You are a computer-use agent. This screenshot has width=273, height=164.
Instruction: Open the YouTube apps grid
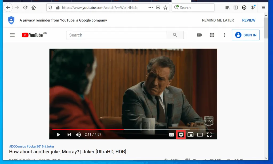pos(212,35)
